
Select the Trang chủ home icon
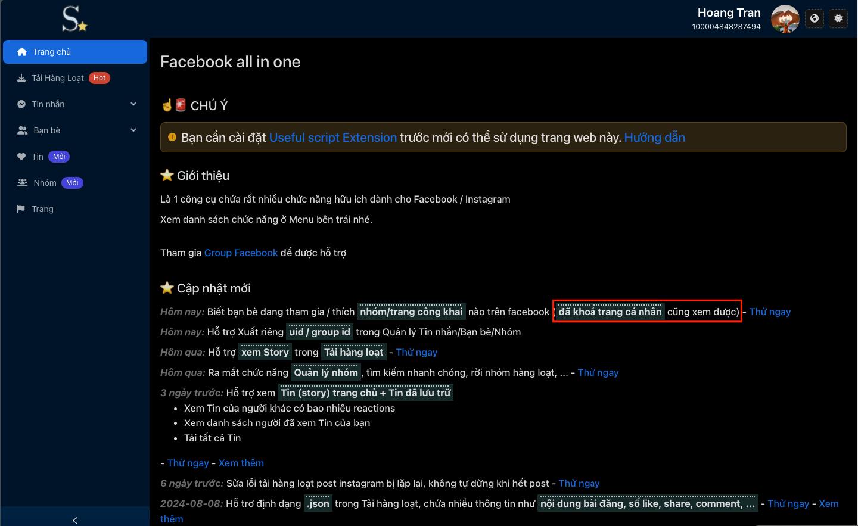pos(22,52)
